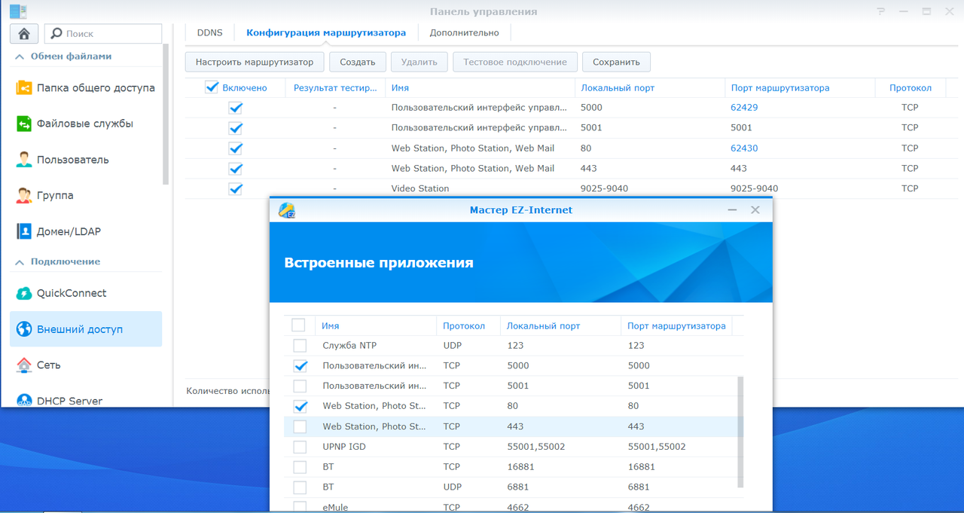
Task: Check the Служба NTP checkbox
Action: coord(300,346)
